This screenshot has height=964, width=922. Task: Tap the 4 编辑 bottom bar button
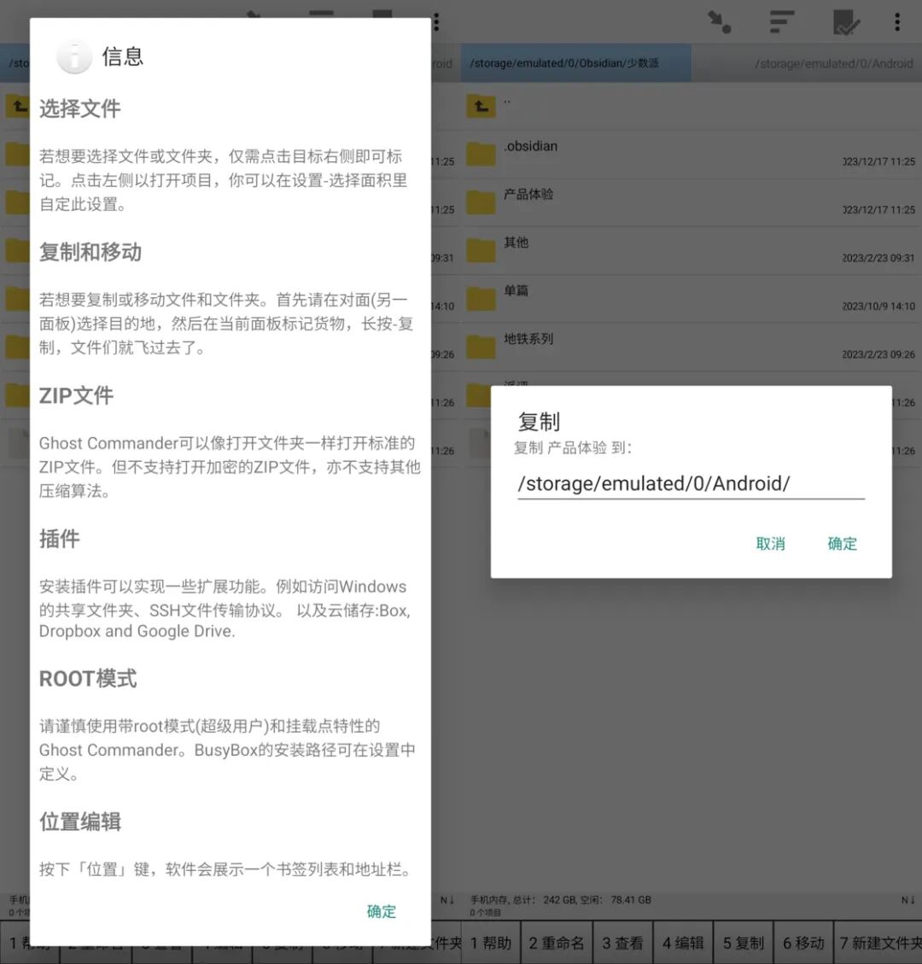(683, 943)
